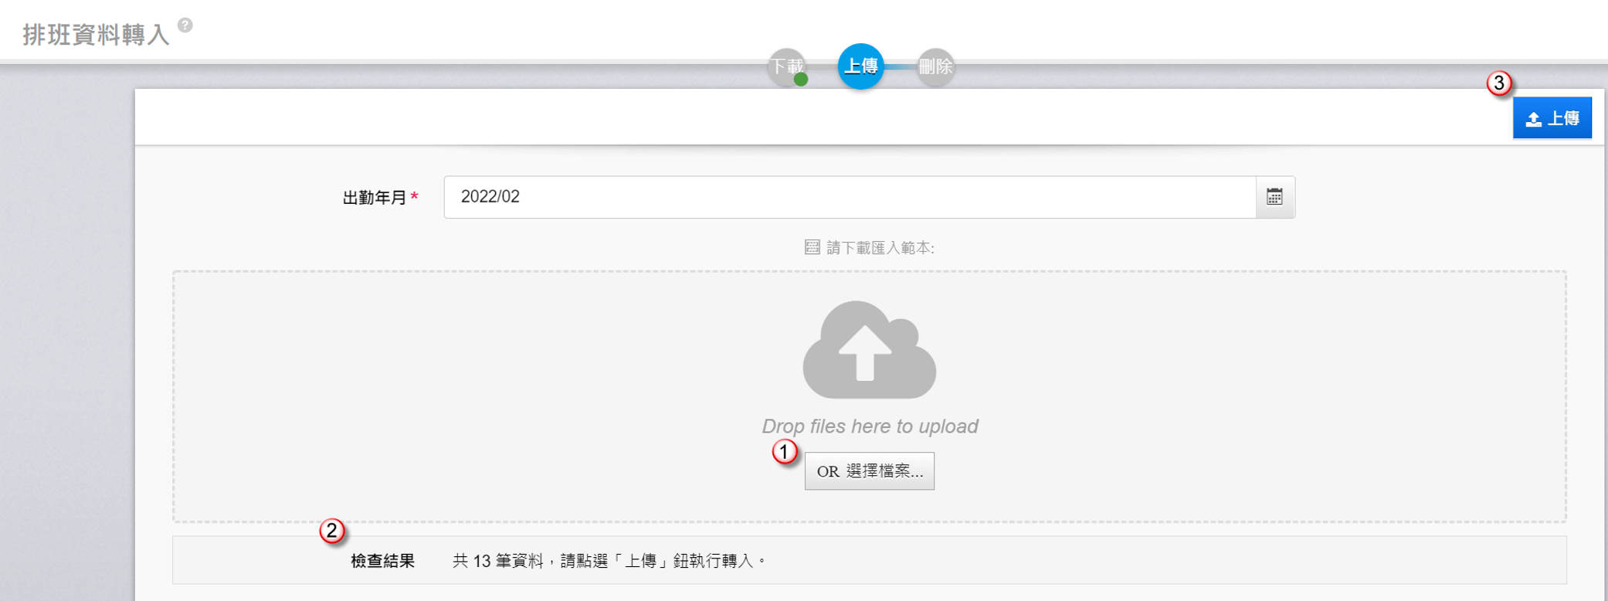Screen dimensions: 1608x601
Task: Go to the 刪除 step
Action: pyautogui.click(x=935, y=67)
